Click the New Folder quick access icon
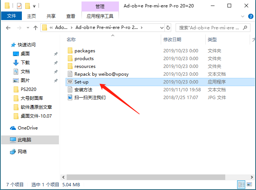The width and height of the screenshot is (256, 190). tap(27, 6)
